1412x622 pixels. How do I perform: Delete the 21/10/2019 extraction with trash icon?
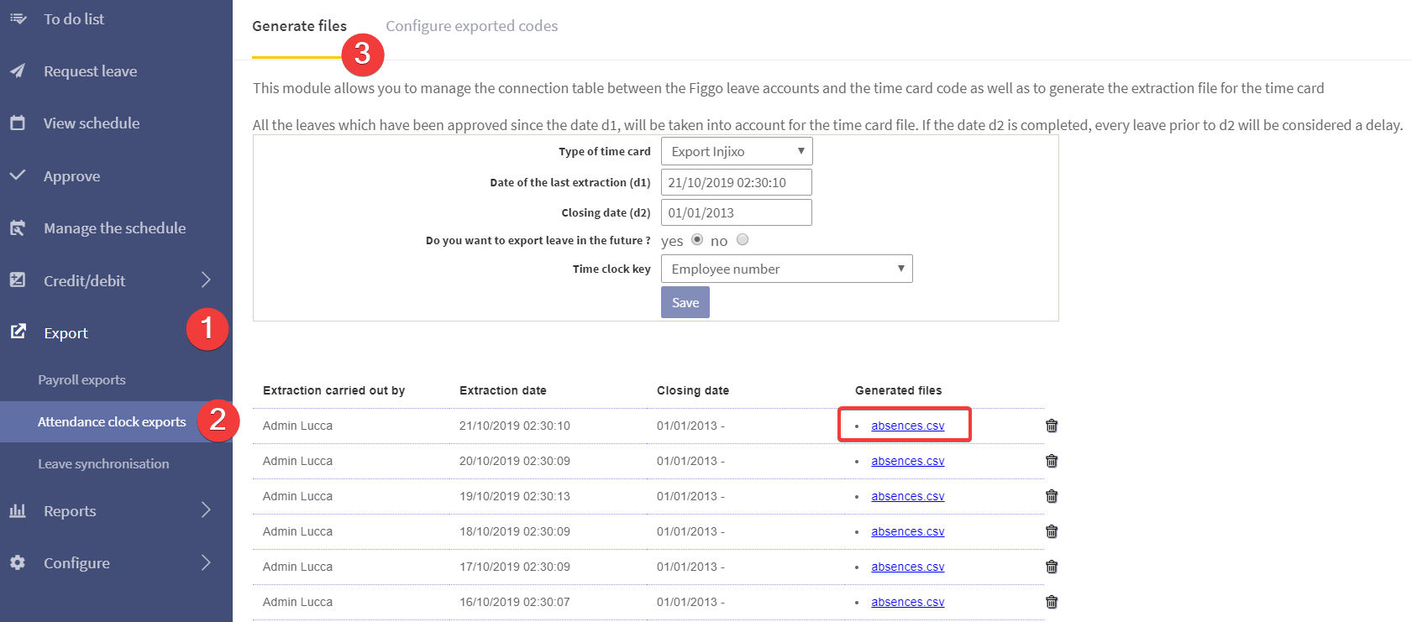tap(1052, 426)
